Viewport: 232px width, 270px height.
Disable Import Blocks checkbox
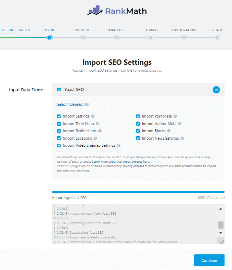(138, 131)
